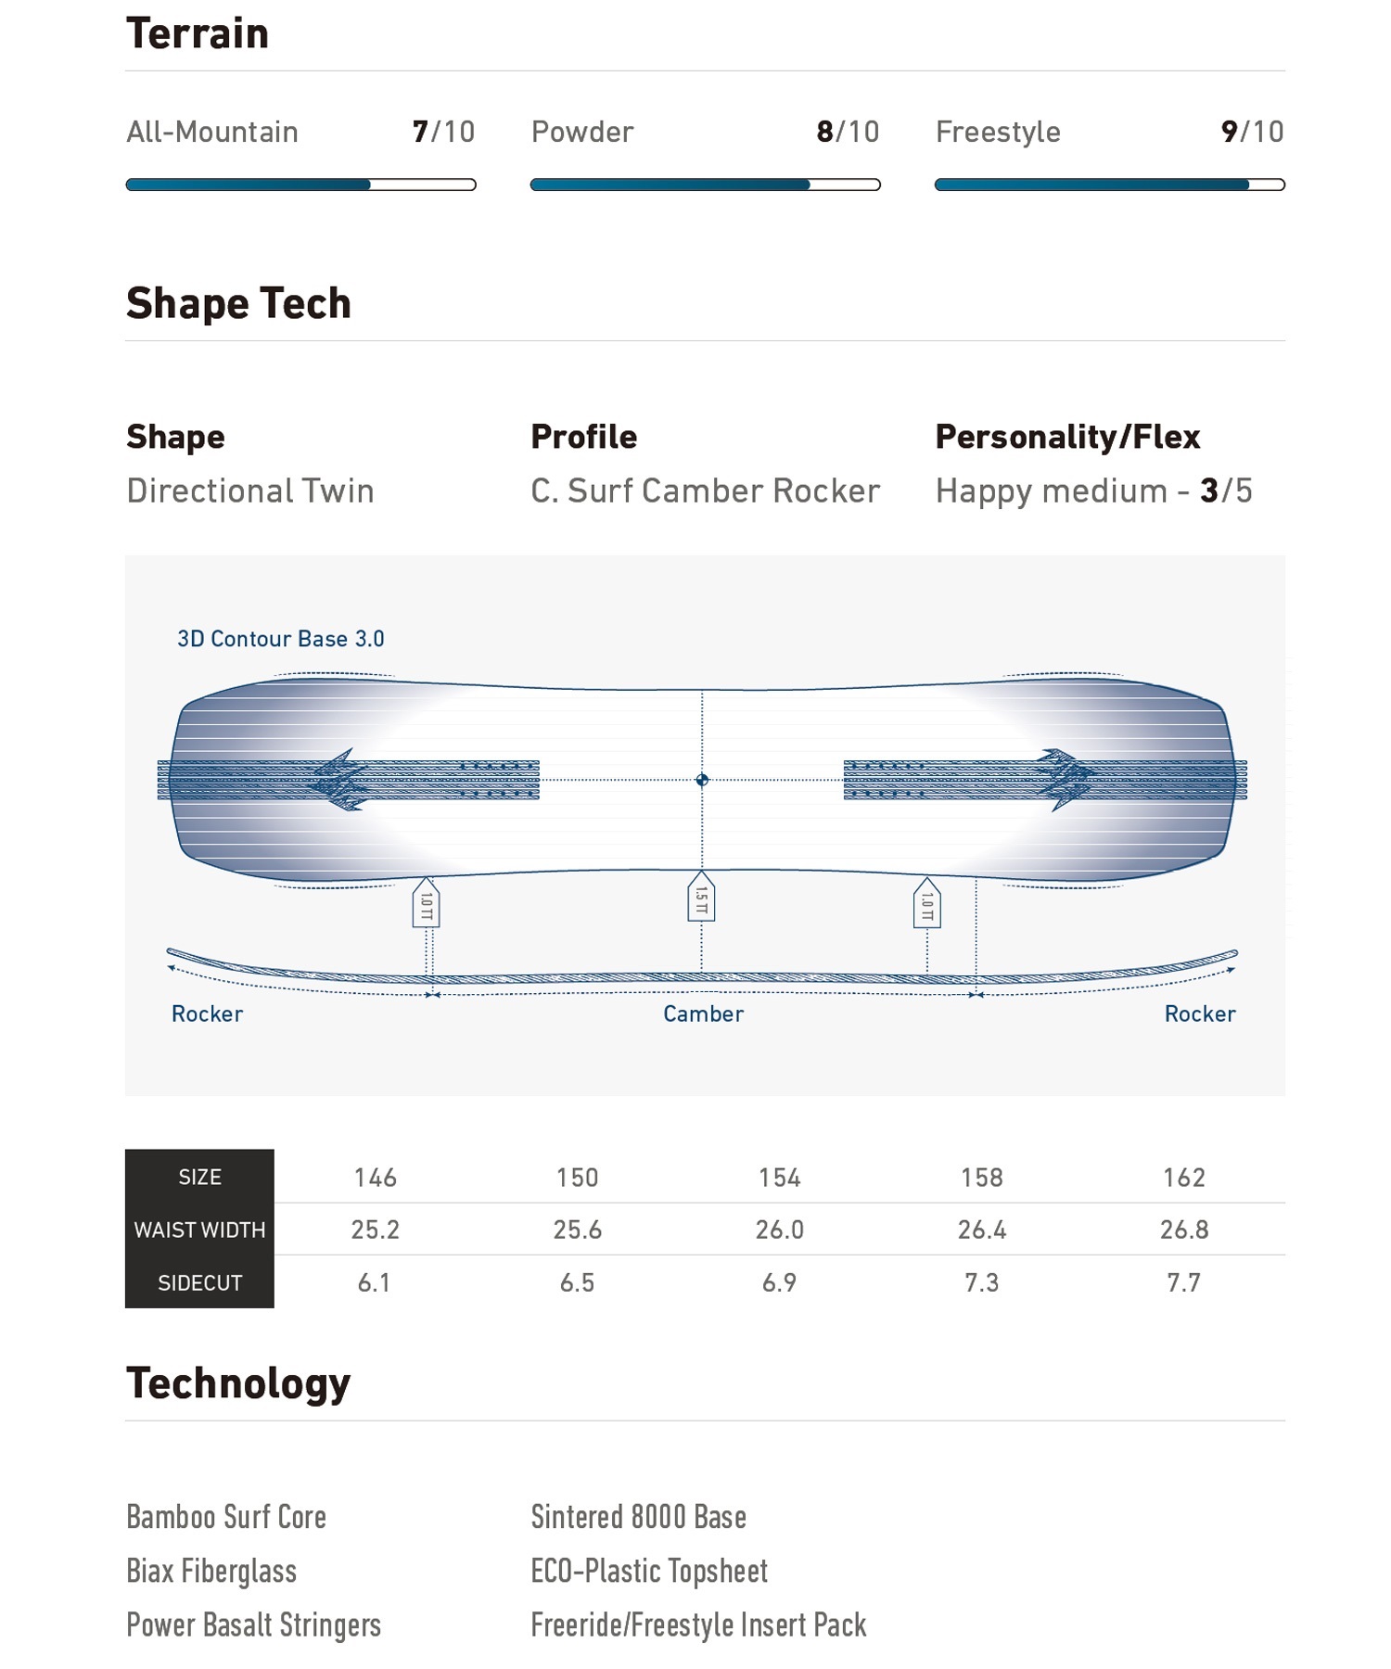Image resolution: width=1391 pixels, height=1669 pixels.
Task: Click the All-Mountain rating progress bar
Action: [301, 185]
